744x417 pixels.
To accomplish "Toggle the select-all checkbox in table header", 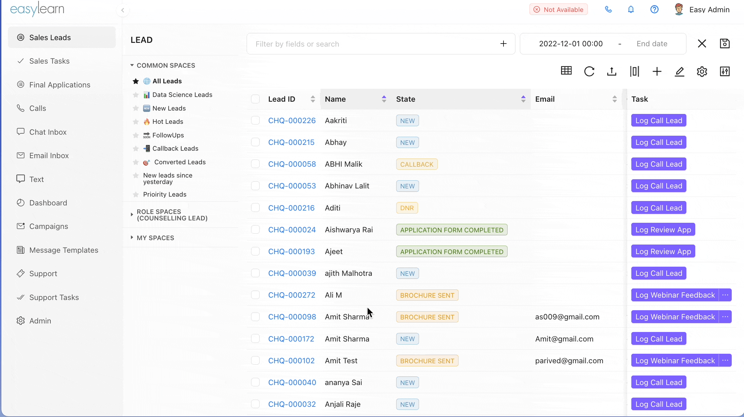I will 255,99.
